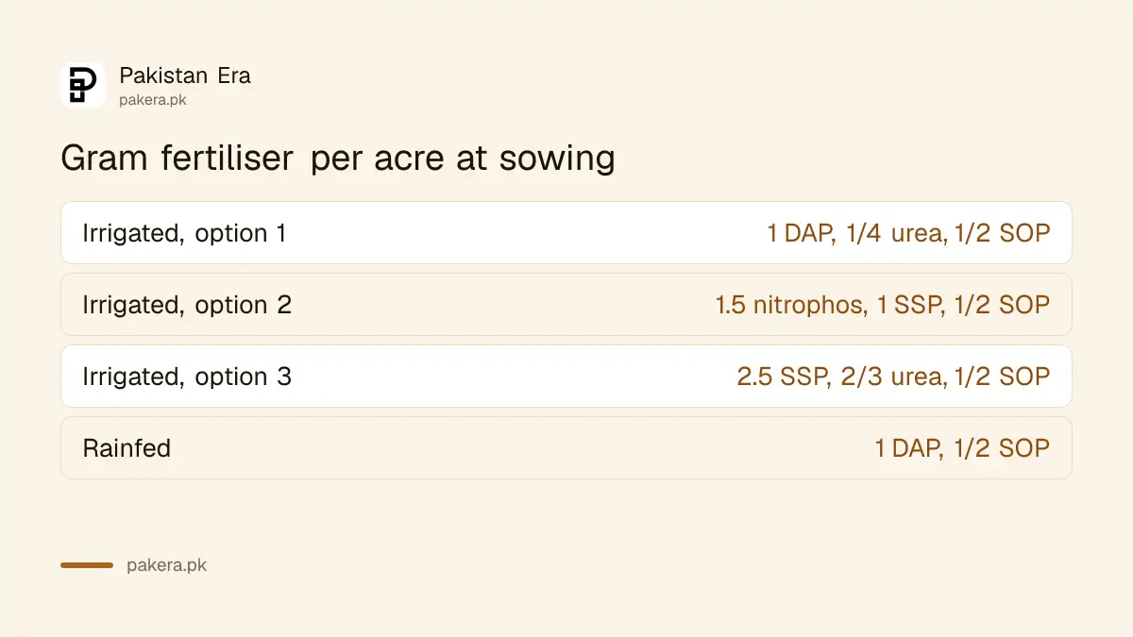Click value 1 DAP, 1/4 urea, 1/2 SOP
The height and width of the screenshot is (637, 1133).
pyautogui.click(x=908, y=233)
